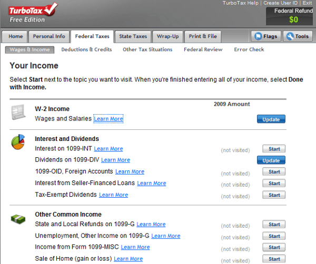Click the TurboTax Free Edition logo

[x=33, y=13]
